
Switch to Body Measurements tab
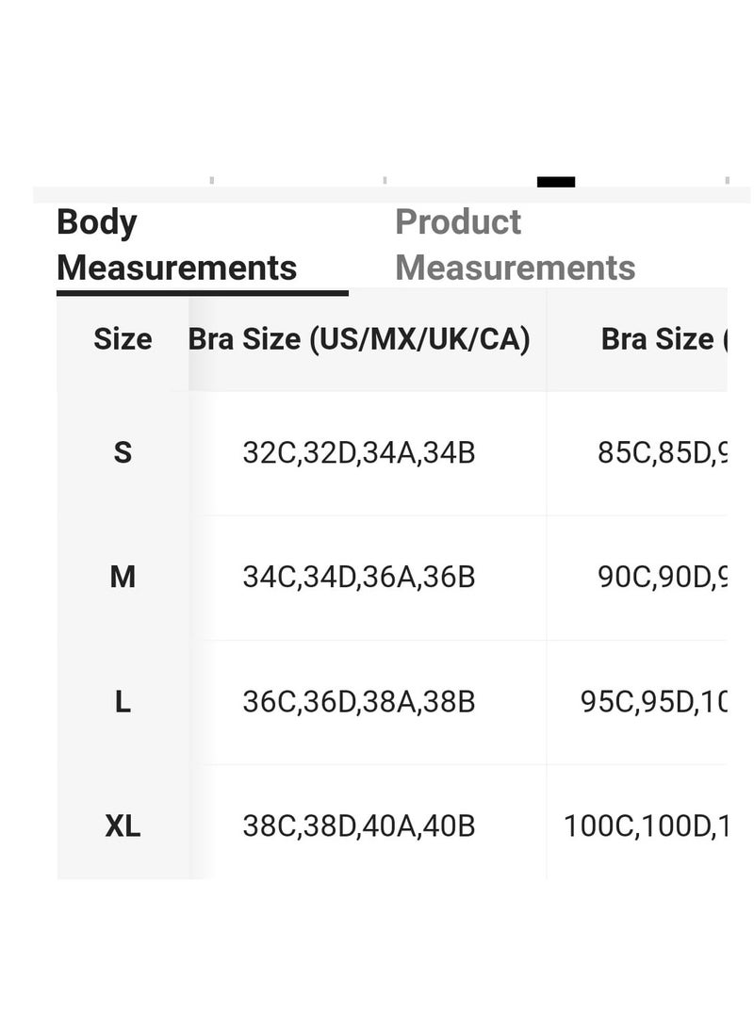[x=177, y=245]
